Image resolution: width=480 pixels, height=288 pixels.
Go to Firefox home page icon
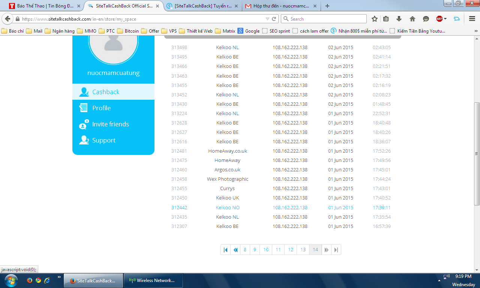(412, 19)
